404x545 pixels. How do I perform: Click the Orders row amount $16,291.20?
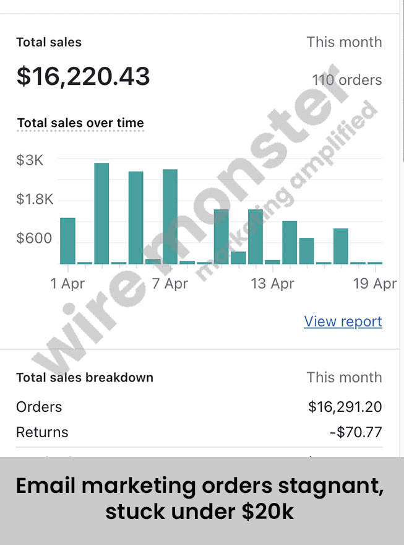click(x=345, y=407)
